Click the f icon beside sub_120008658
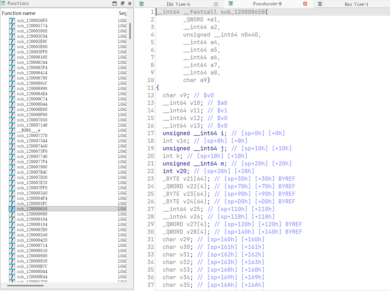Screen dimensions: 390x291 click(x=12, y=209)
